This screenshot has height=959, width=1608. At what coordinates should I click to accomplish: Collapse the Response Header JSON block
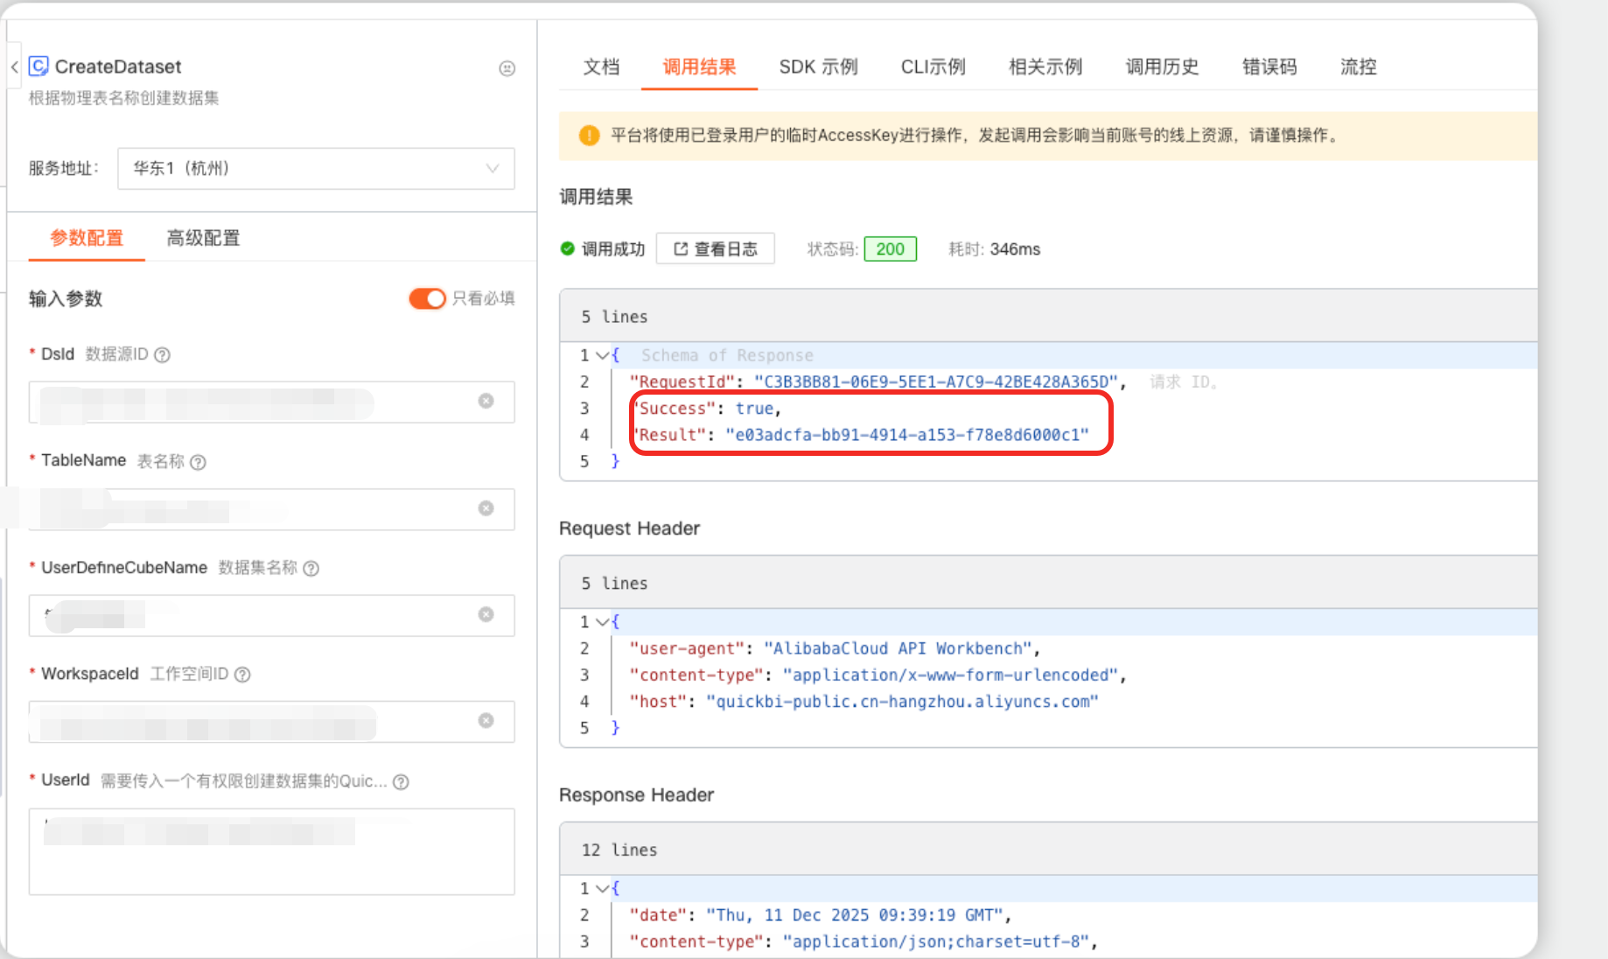pos(602,888)
